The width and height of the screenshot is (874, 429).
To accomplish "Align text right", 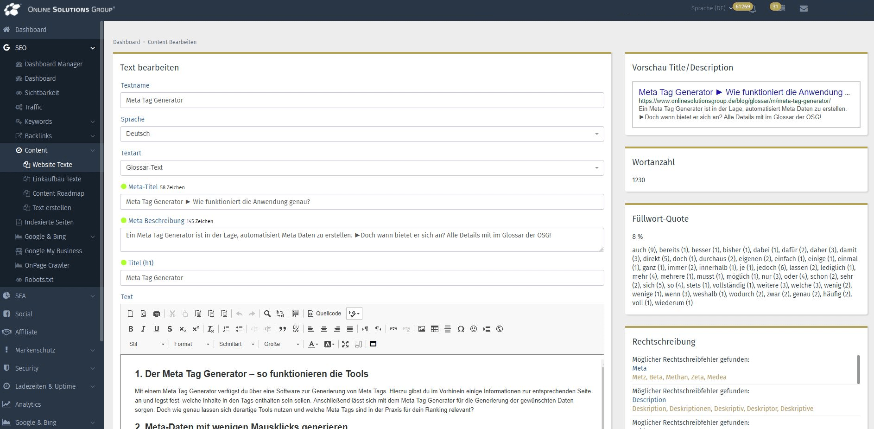I will [337, 329].
